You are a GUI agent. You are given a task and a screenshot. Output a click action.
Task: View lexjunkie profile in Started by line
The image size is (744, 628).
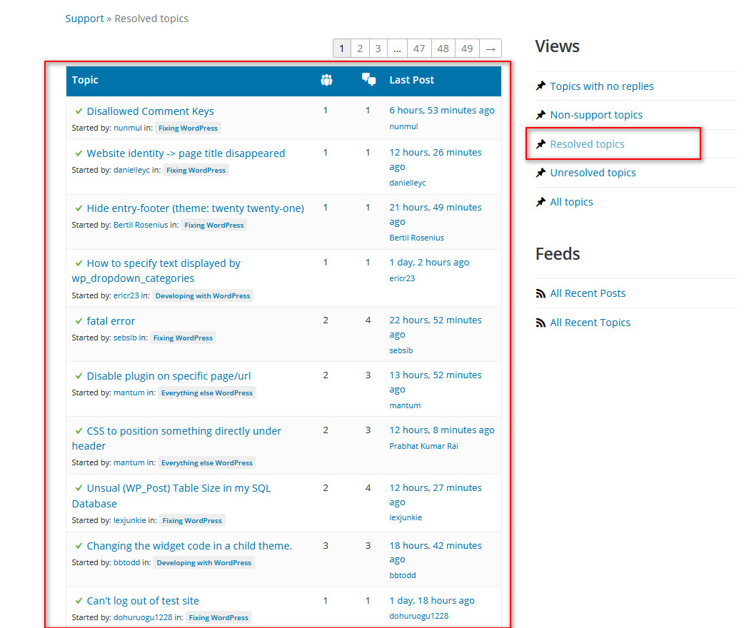129,520
